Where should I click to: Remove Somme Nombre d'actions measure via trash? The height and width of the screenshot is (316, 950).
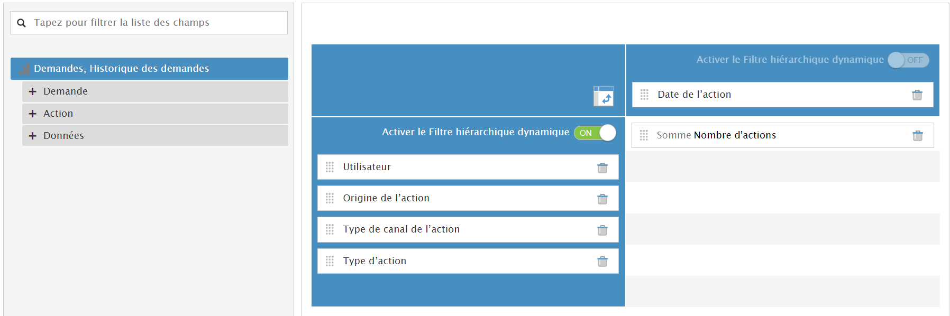[917, 135]
